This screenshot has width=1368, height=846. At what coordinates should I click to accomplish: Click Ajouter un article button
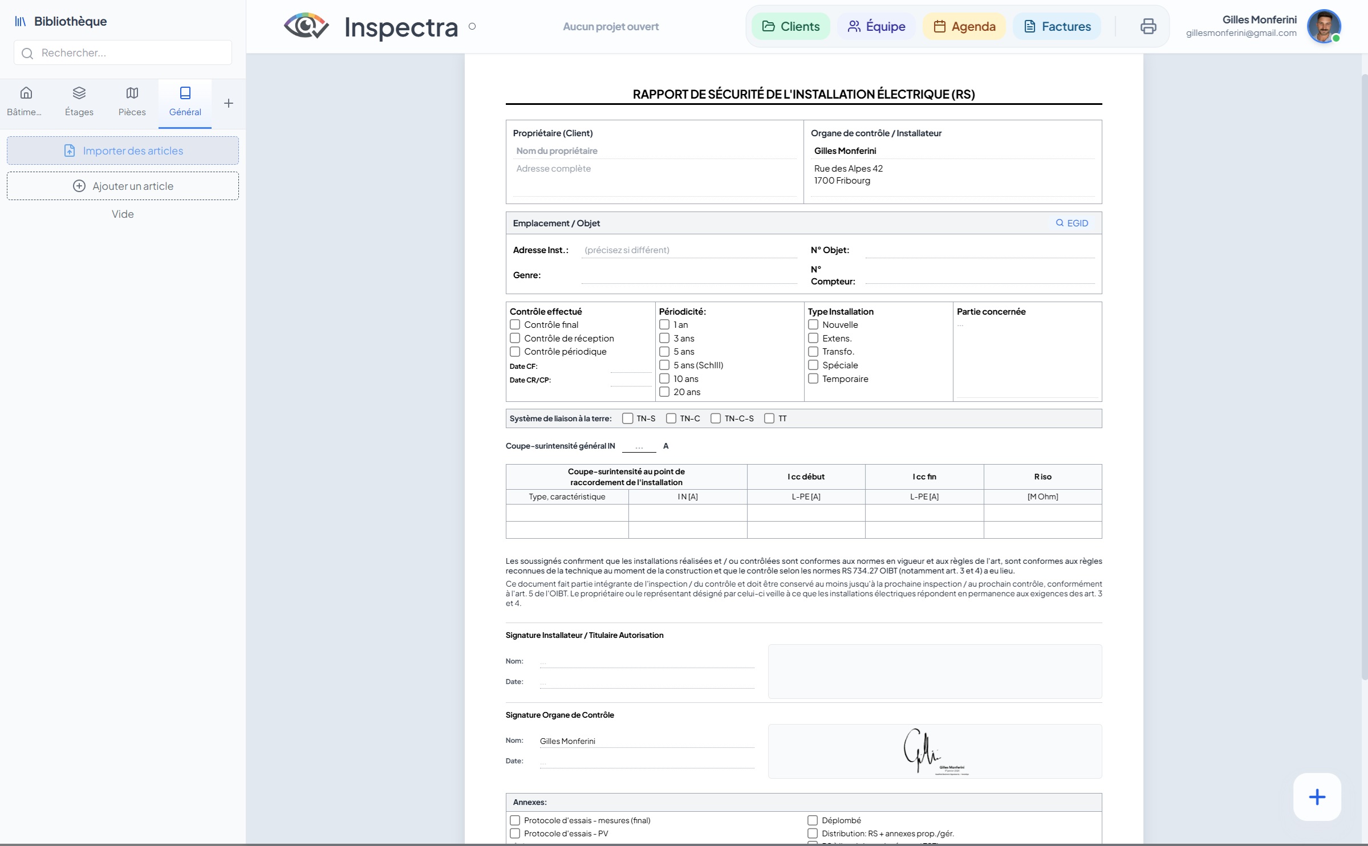(123, 186)
